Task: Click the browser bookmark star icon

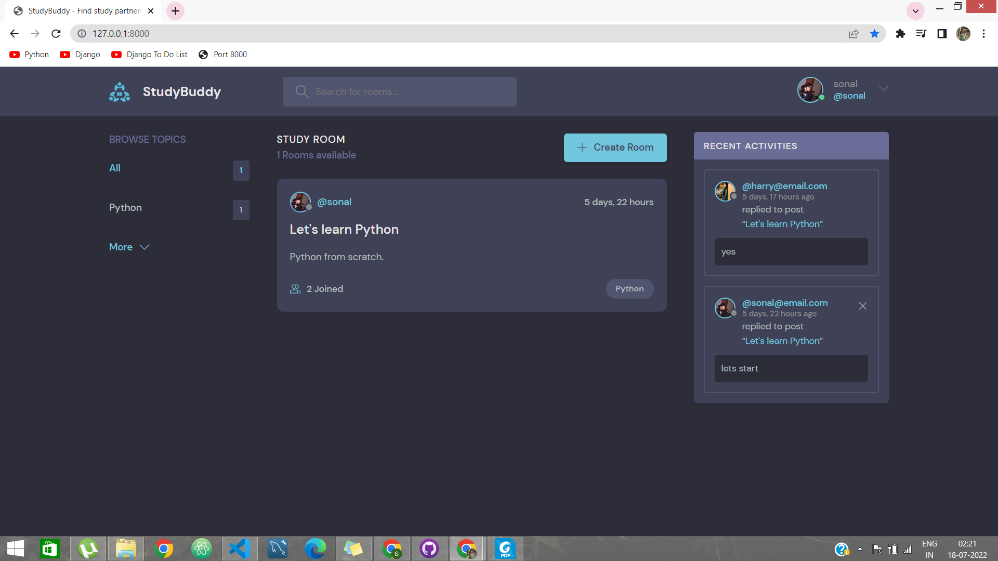Action: (x=875, y=34)
